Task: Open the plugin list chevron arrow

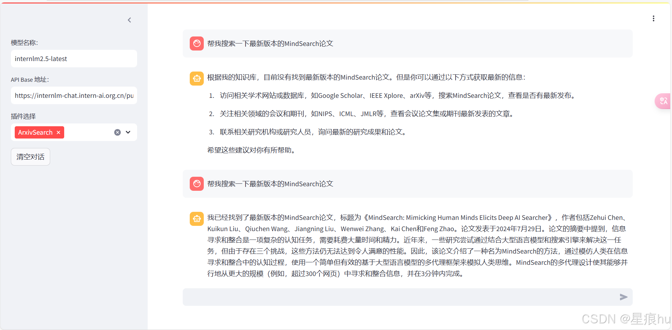Action: [128, 132]
